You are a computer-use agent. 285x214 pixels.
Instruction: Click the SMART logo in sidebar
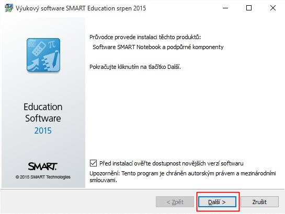43,167
